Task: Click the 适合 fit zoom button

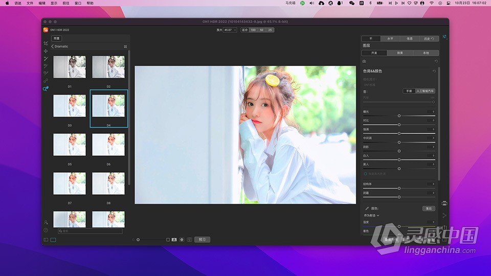Action: 245,30
